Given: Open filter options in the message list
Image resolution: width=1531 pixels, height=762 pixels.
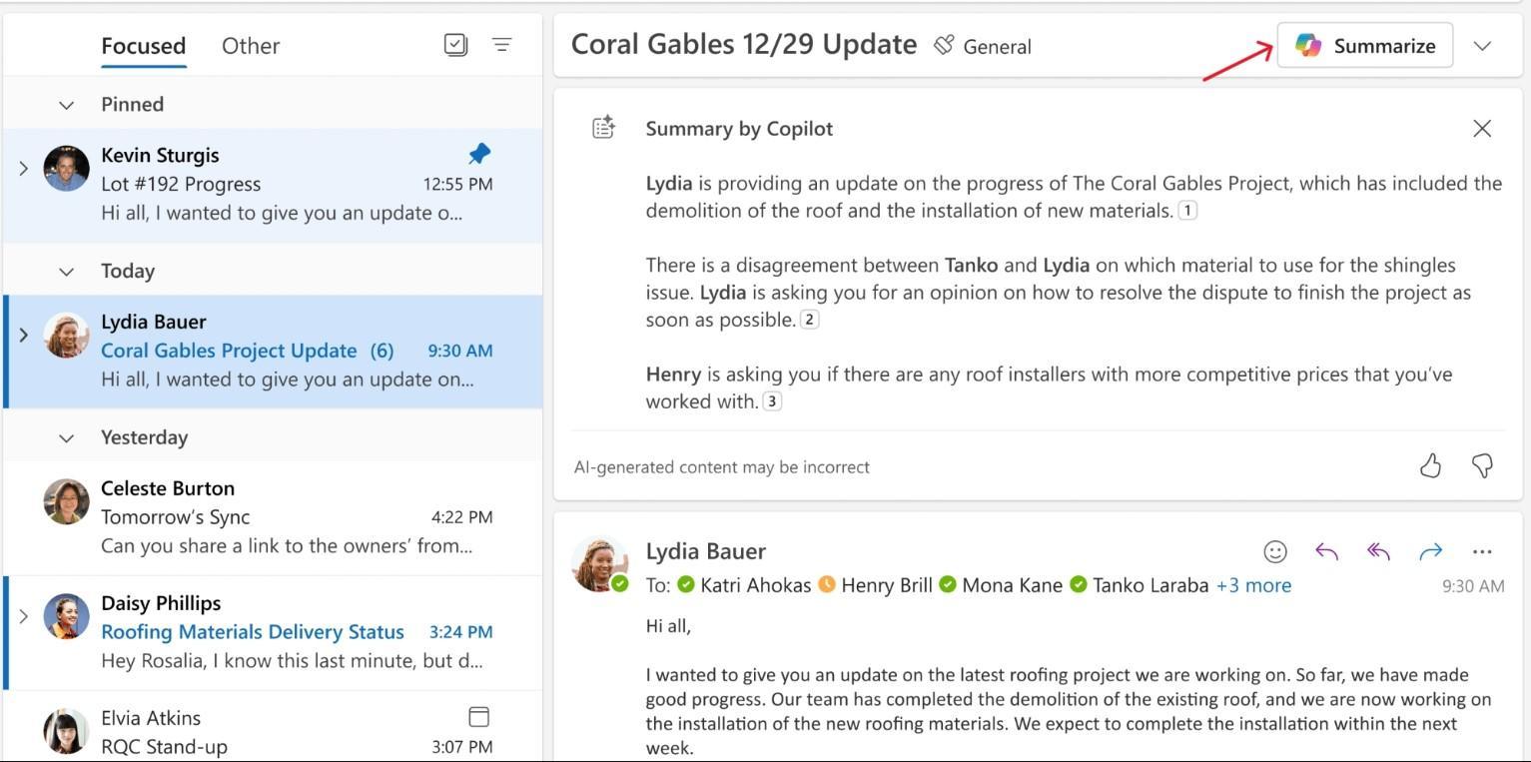Looking at the screenshot, I should pyautogui.click(x=502, y=45).
